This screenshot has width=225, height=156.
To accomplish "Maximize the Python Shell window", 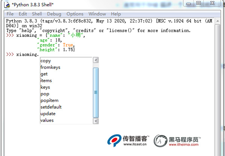I will tap(198, 3).
